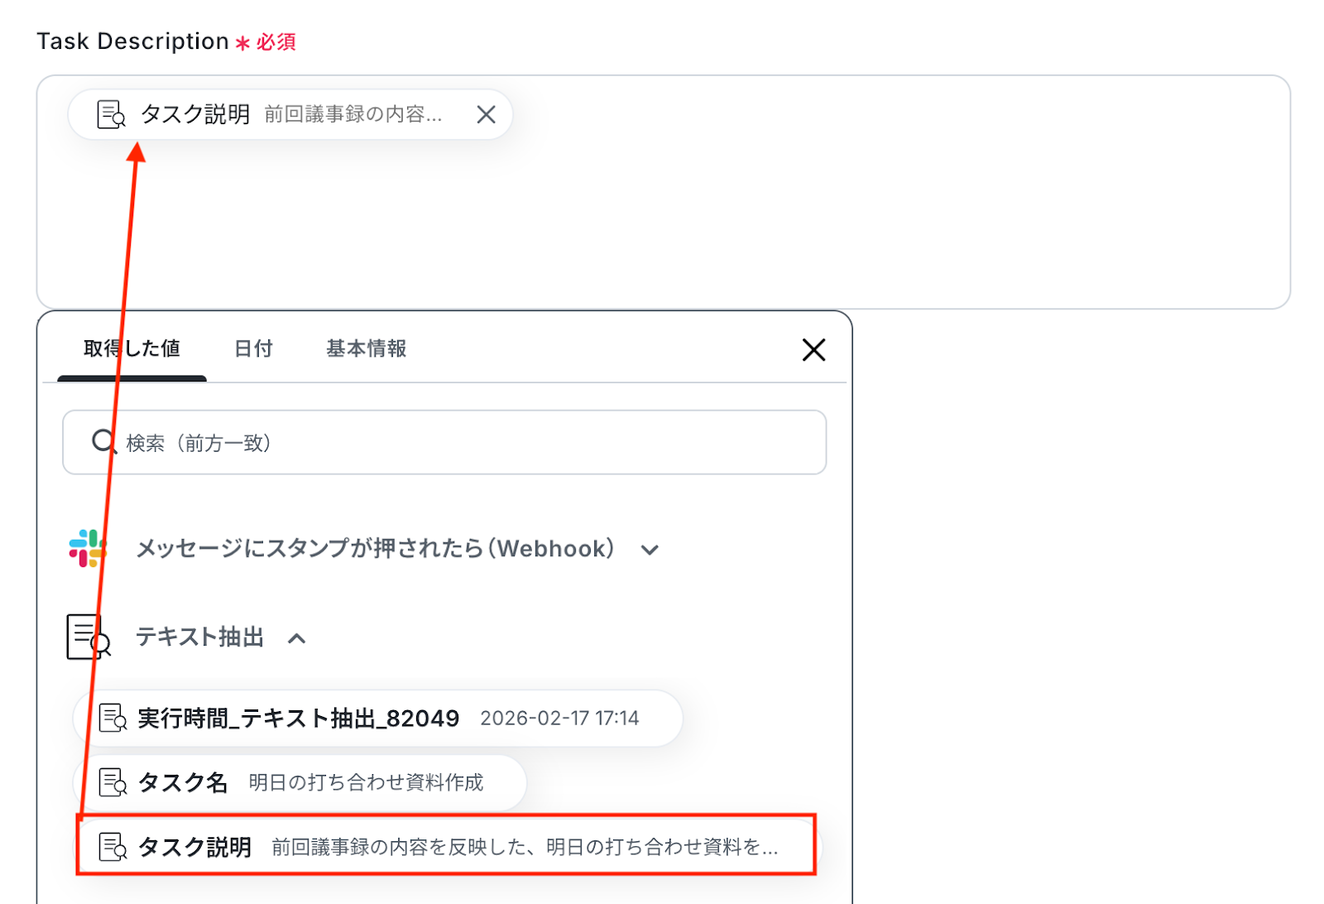Image resolution: width=1324 pixels, height=904 pixels.
Task: Select the 取得した値 tab
Action: point(132,349)
